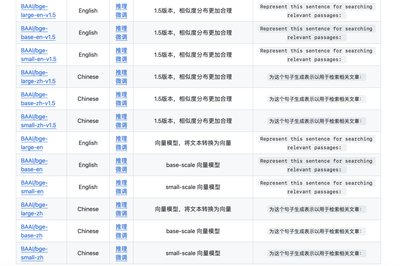Click 'Represent this sentence' instruction for bge-large-en-v1.5

[317, 11]
